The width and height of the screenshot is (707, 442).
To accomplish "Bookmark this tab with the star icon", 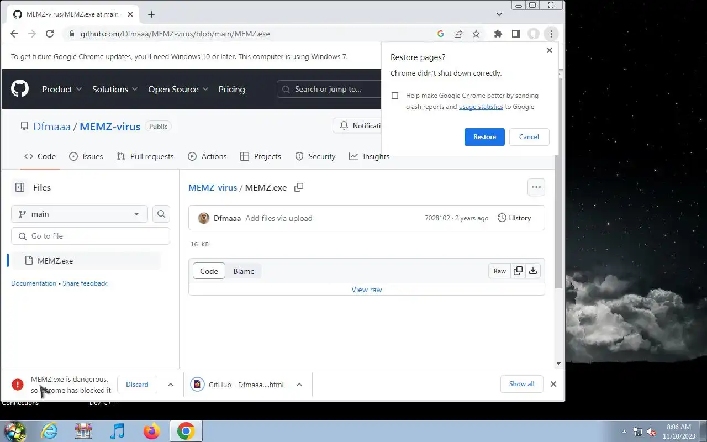I will pos(476,34).
